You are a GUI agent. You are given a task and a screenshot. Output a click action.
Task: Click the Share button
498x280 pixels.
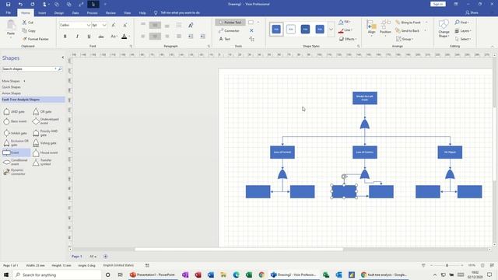point(472,12)
